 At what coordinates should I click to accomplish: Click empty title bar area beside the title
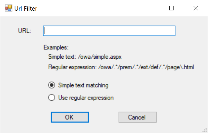tap(89, 8)
